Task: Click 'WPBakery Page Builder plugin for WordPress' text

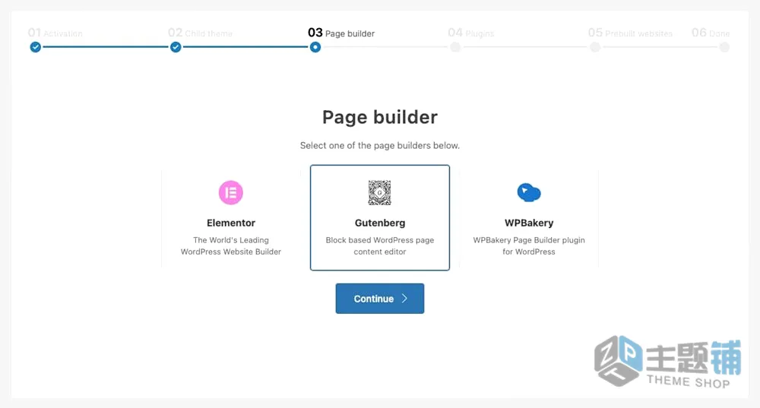Action: click(x=529, y=245)
